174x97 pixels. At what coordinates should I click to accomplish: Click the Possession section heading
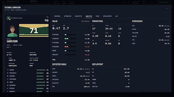click(137, 21)
